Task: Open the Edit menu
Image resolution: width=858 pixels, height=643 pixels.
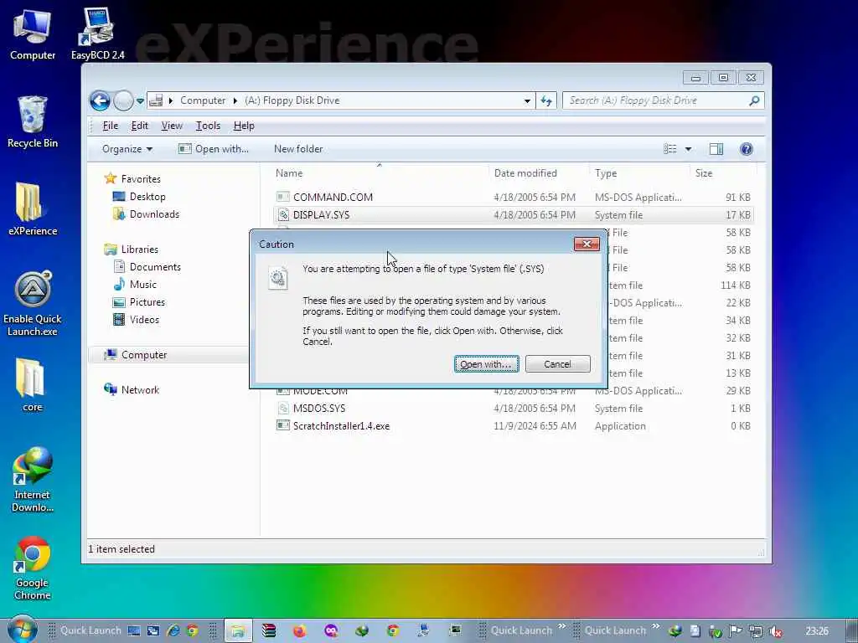Action: pyautogui.click(x=140, y=126)
